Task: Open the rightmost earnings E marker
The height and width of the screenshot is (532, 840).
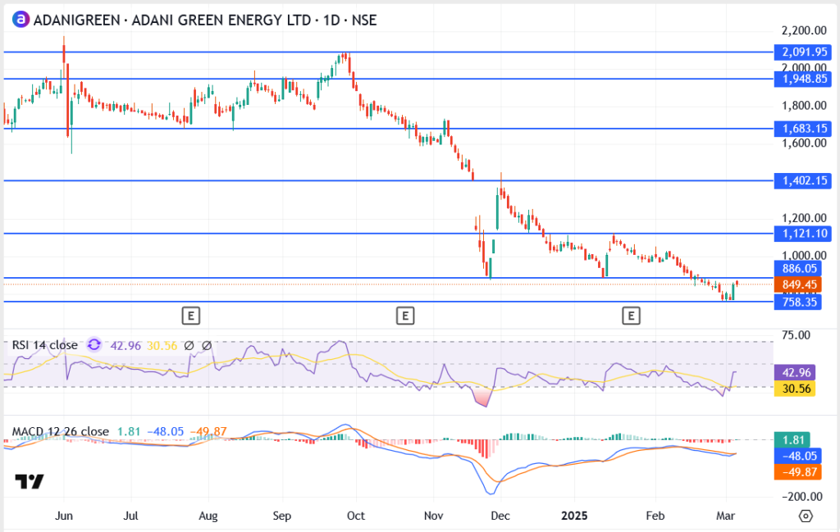Action: coord(630,314)
